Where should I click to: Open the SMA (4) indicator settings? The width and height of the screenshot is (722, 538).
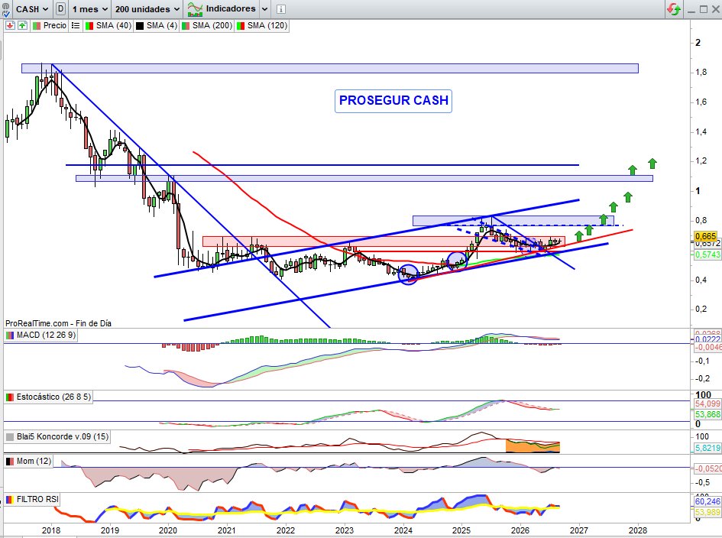tap(162, 25)
